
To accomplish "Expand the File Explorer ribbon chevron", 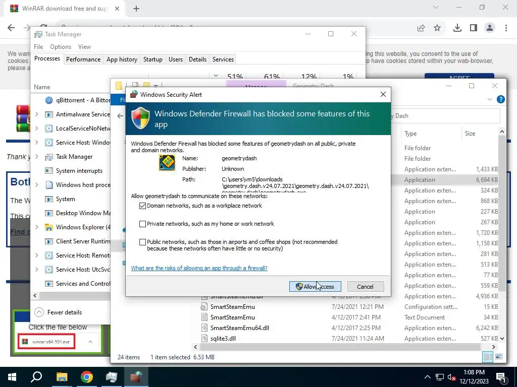I will click(x=489, y=99).
